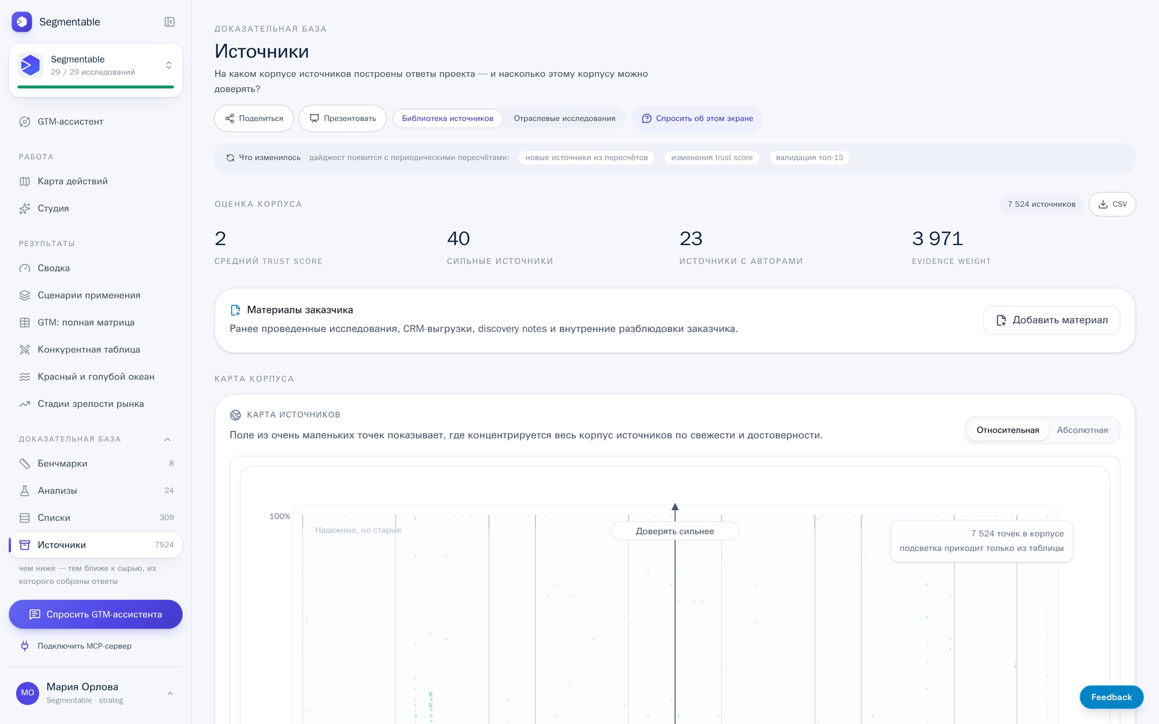Open Карта действий page
The image size is (1159, 724).
pos(96,181)
